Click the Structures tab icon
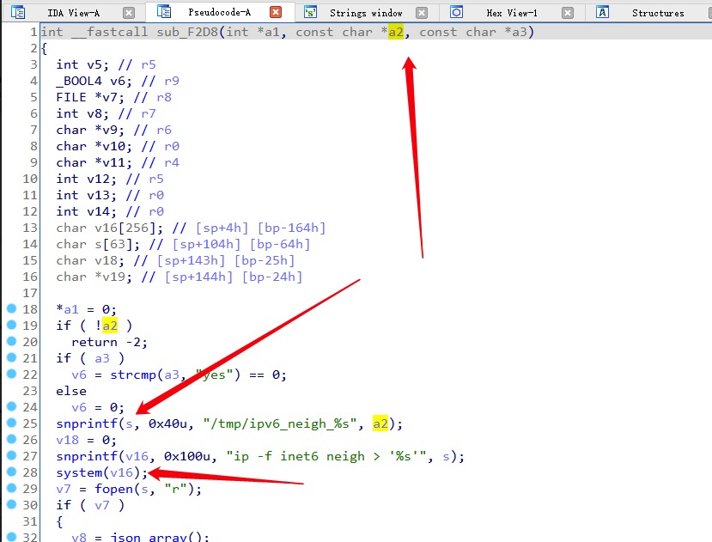Viewport: 712px width, 542px height. (602, 12)
